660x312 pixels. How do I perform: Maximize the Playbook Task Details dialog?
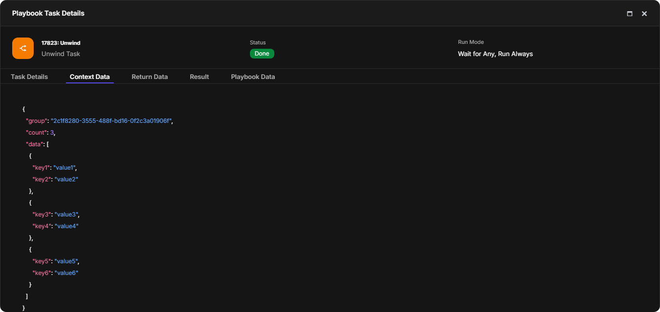coord(630,14)
